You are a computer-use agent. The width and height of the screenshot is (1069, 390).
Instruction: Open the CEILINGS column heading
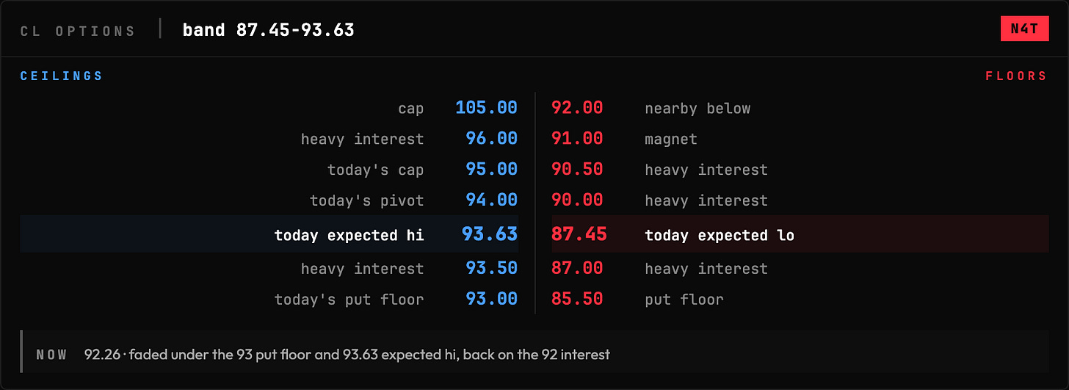pos(62,76)
